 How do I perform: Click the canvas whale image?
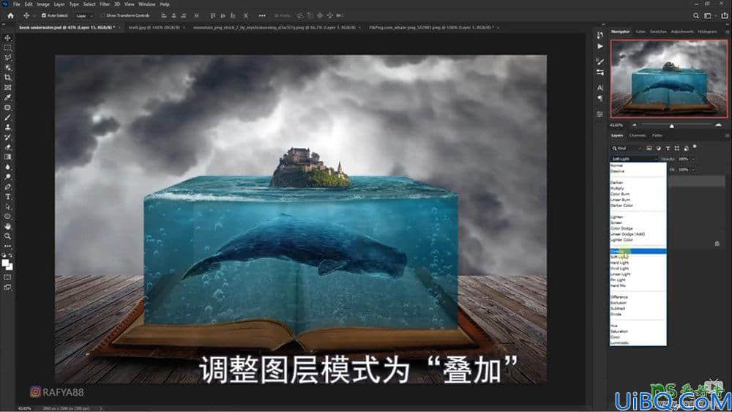point(294,248)
